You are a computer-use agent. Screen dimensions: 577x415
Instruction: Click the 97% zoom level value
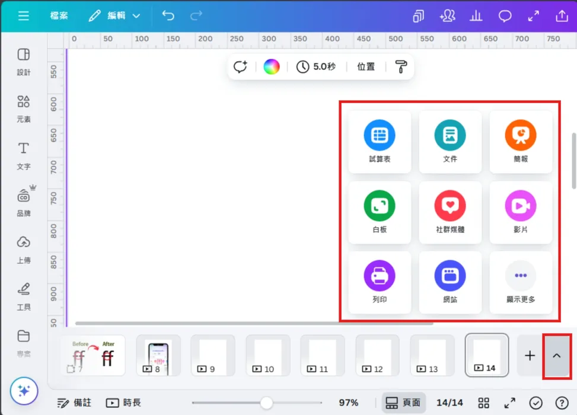[349, 403]
